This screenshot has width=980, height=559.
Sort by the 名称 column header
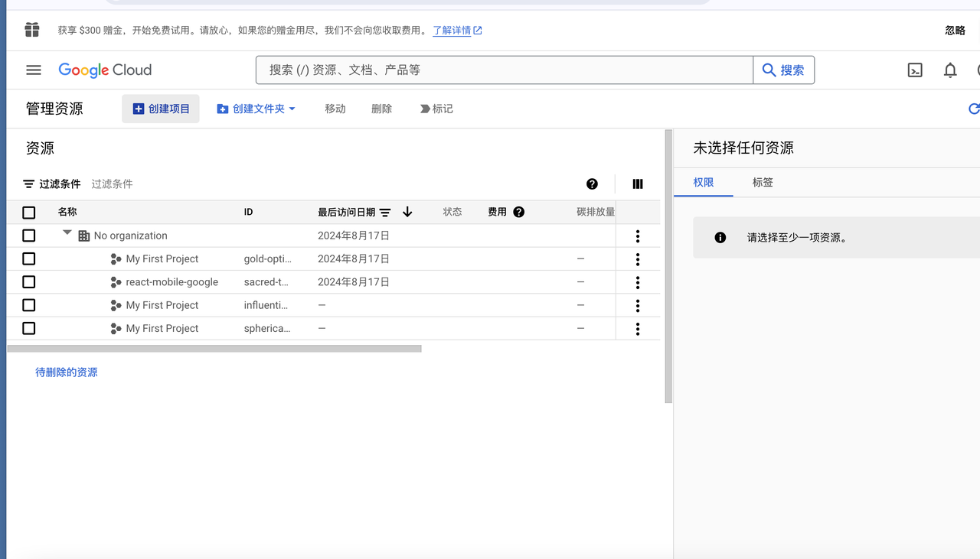pos(67,212)
